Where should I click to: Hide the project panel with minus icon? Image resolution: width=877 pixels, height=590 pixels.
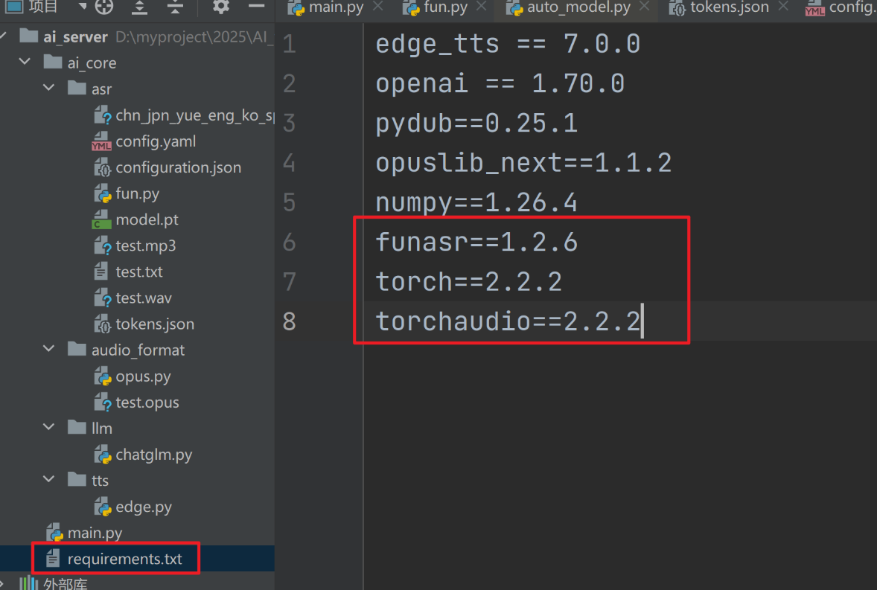tap(256, 6)
